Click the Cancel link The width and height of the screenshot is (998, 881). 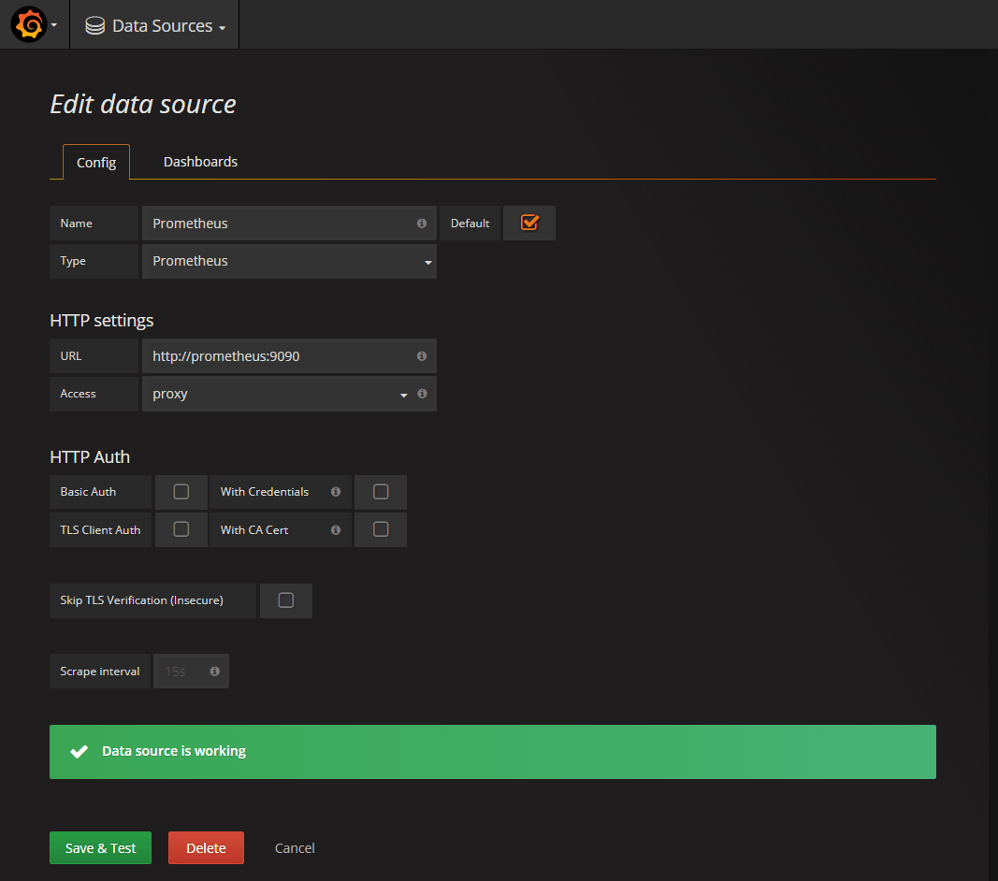coord(295,848)
